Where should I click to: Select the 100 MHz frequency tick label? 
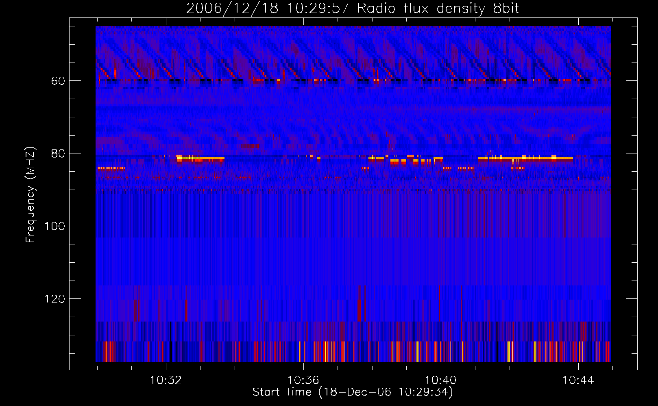pyautogui.click(x=55, y=226)
